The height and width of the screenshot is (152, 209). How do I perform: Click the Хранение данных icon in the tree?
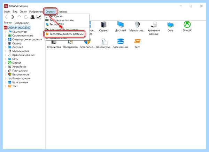coord(10,55)
